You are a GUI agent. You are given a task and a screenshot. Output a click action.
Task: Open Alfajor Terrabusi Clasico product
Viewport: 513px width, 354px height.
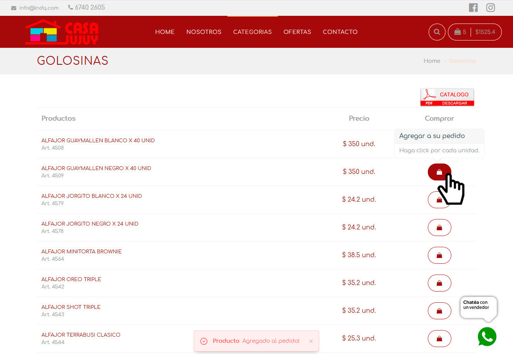point(81,335)
